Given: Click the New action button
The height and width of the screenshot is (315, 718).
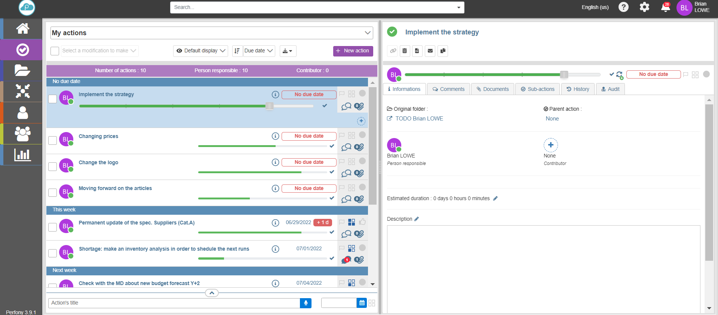Looking at the screenshot, I should [x=353, y=51].
